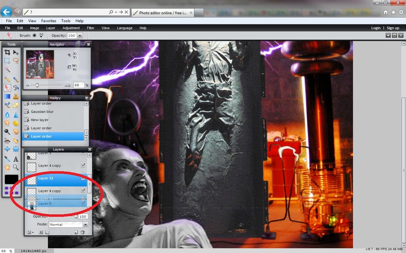Screen dimensions: 406x253
Task: Select the Pencil tool
Action: point(7,80)
